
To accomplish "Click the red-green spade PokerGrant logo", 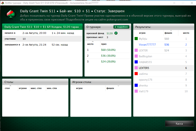I will pos(11,14).
